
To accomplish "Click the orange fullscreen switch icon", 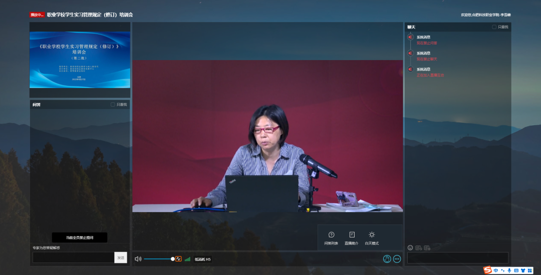I will pos(178,259).
